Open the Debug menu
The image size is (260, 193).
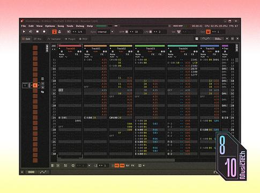[80, 26]
